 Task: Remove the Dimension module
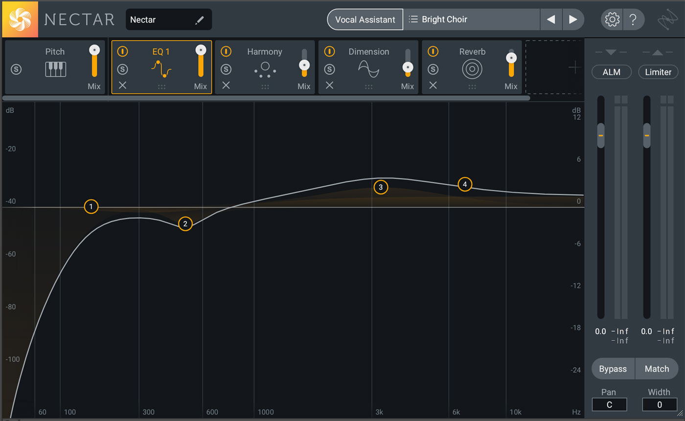(x=330, y=86)
